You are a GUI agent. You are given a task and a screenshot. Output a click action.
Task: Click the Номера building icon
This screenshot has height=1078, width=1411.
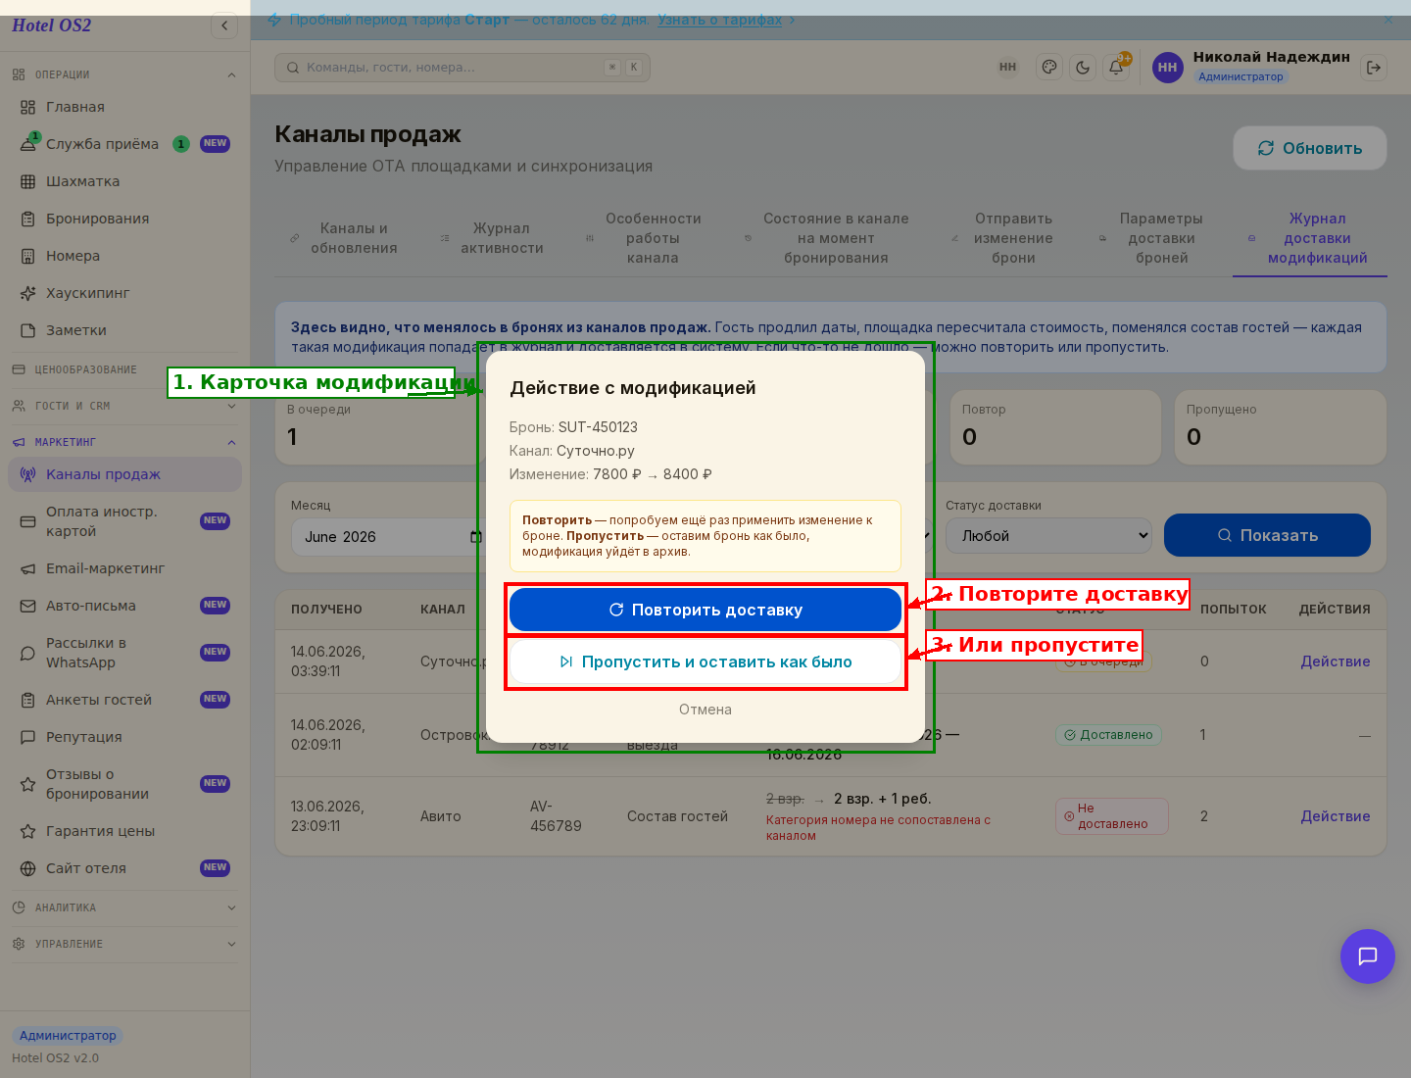click(27, 256)
